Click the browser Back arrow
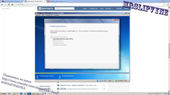Image resolution: width=170 pixels, height=95 pixels. (x=2, y=4)
